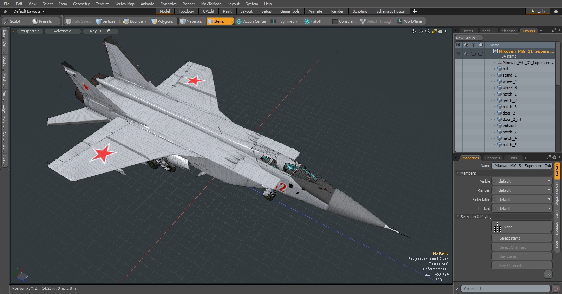
Task: Switch to the Channels tab
Action: (x=492, y=158)
